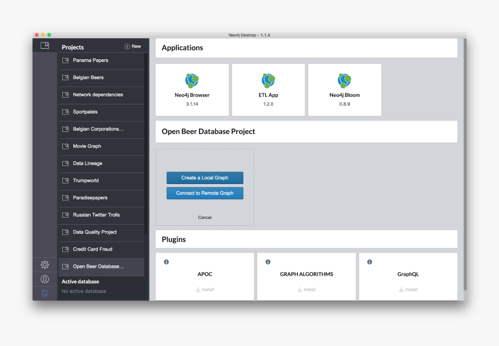Click the Open Beer Database project icon

[65, 266]
